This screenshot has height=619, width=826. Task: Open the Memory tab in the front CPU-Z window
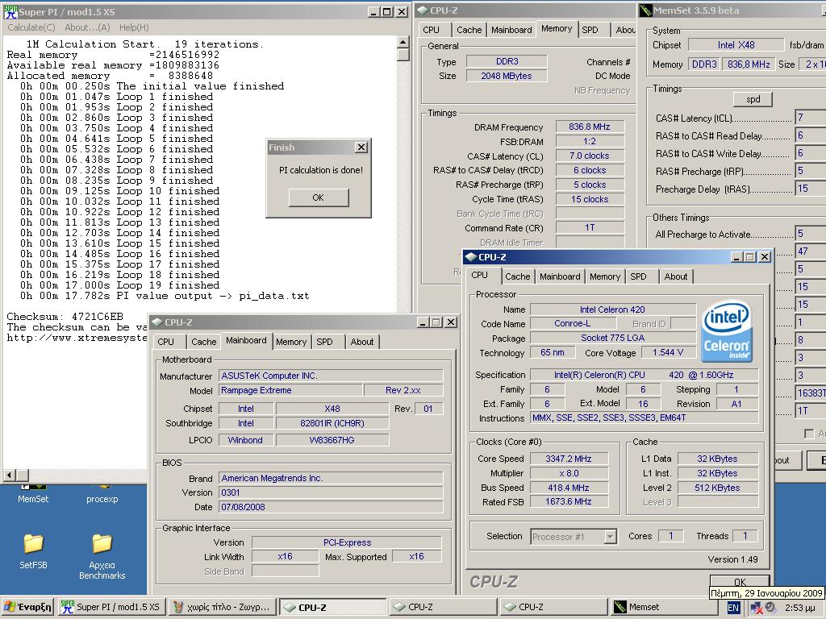[605, 276]
